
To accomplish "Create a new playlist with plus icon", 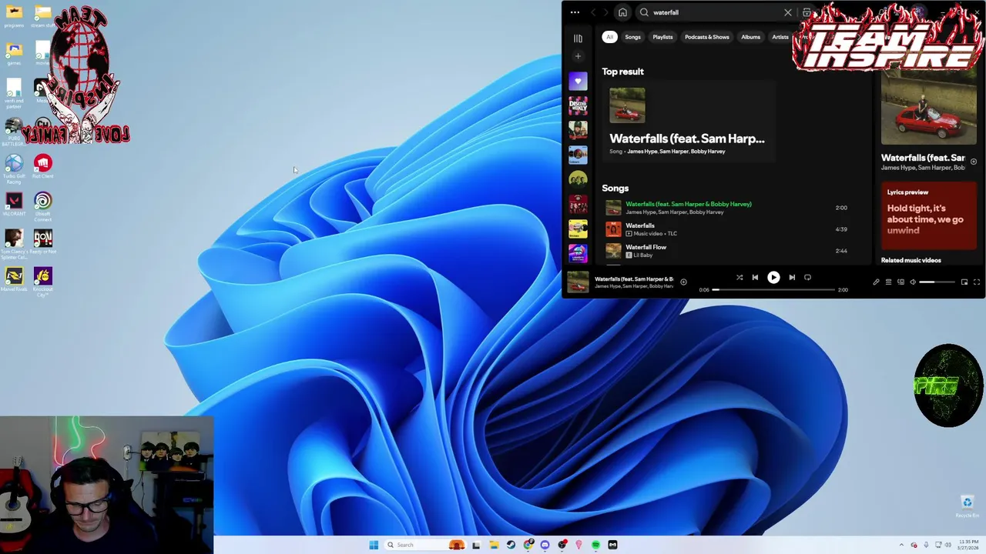I will 578,56.
